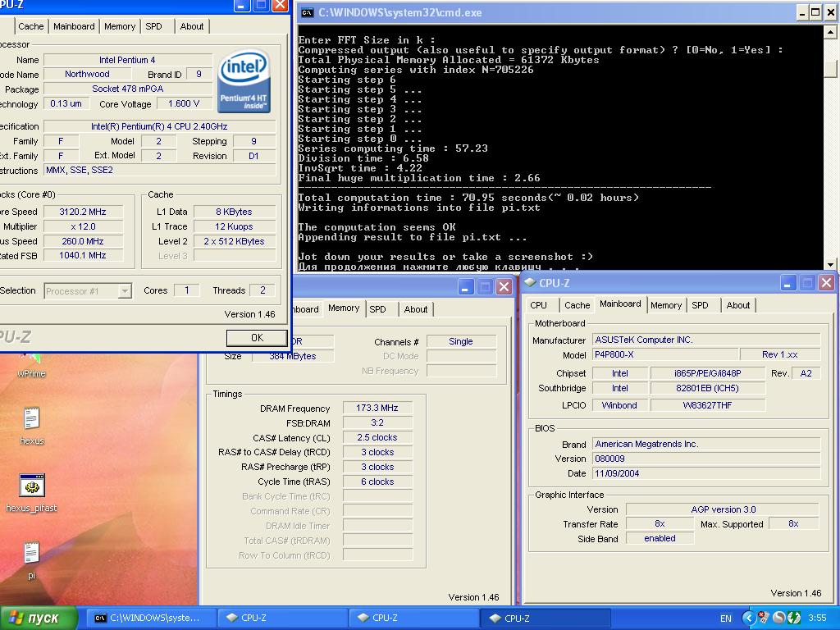Click the Rated FSB value 1040.1 MHz
This screenshot has width=840, height=630.
(x=83, y=256)
